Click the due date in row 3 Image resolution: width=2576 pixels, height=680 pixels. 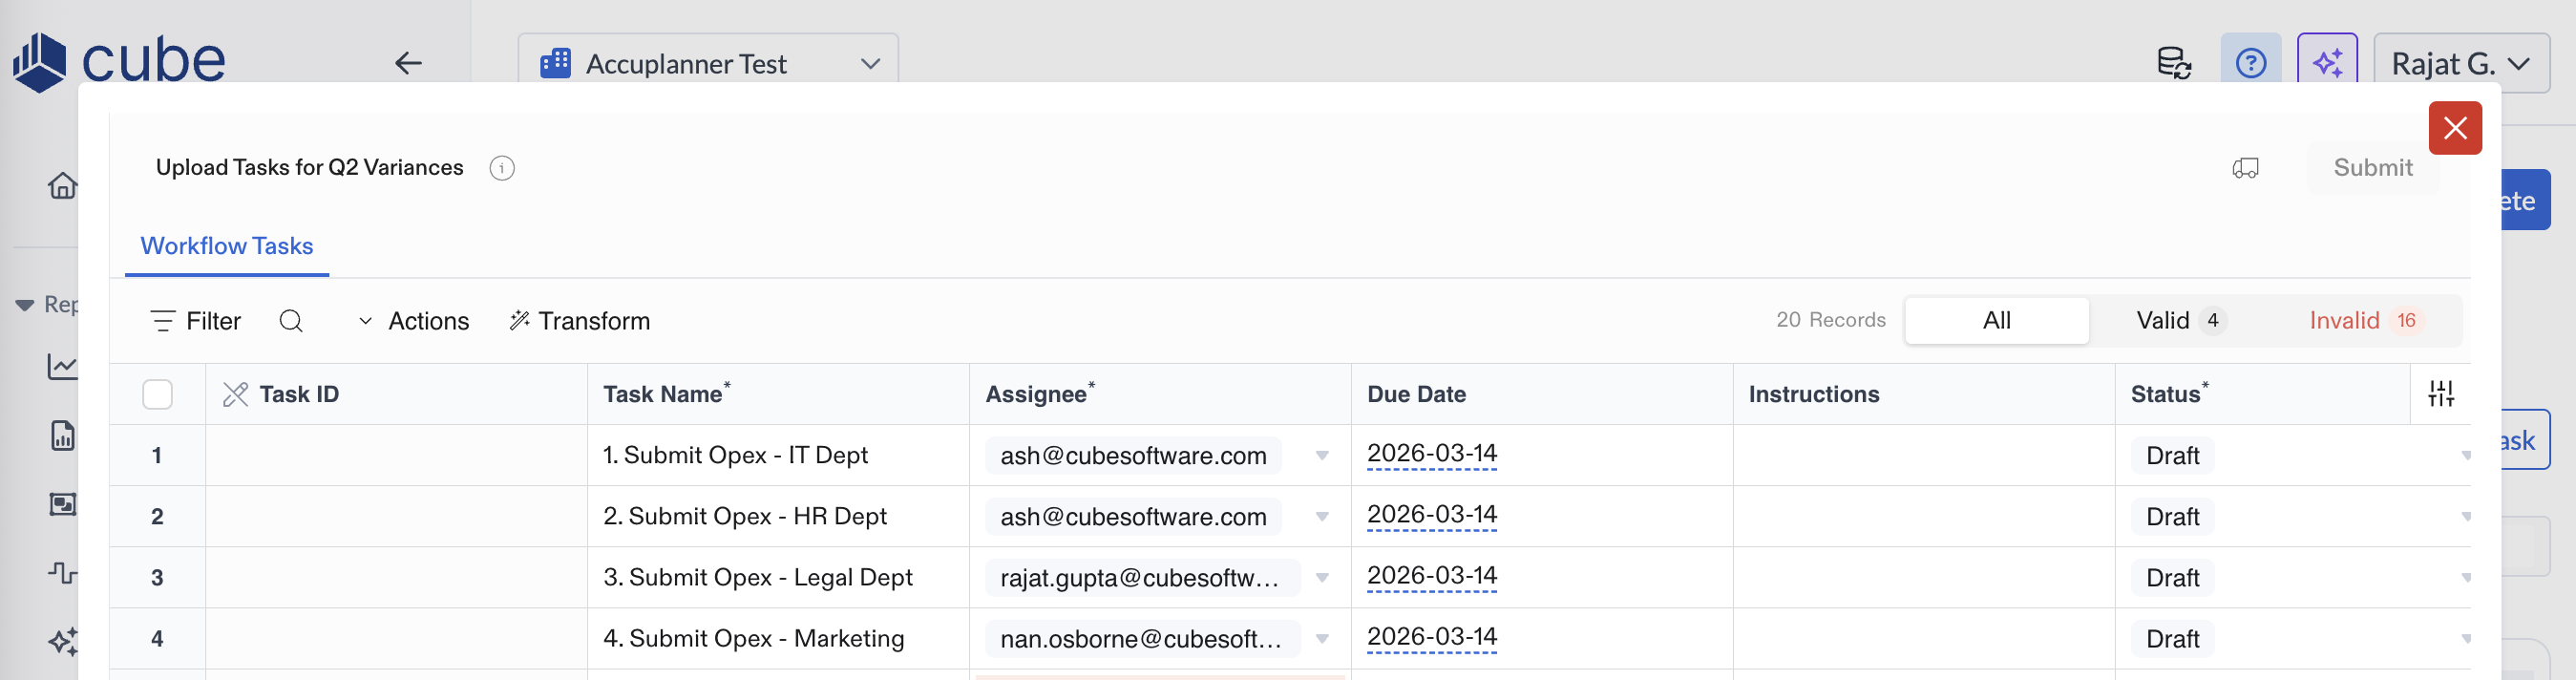point(1431,577)
